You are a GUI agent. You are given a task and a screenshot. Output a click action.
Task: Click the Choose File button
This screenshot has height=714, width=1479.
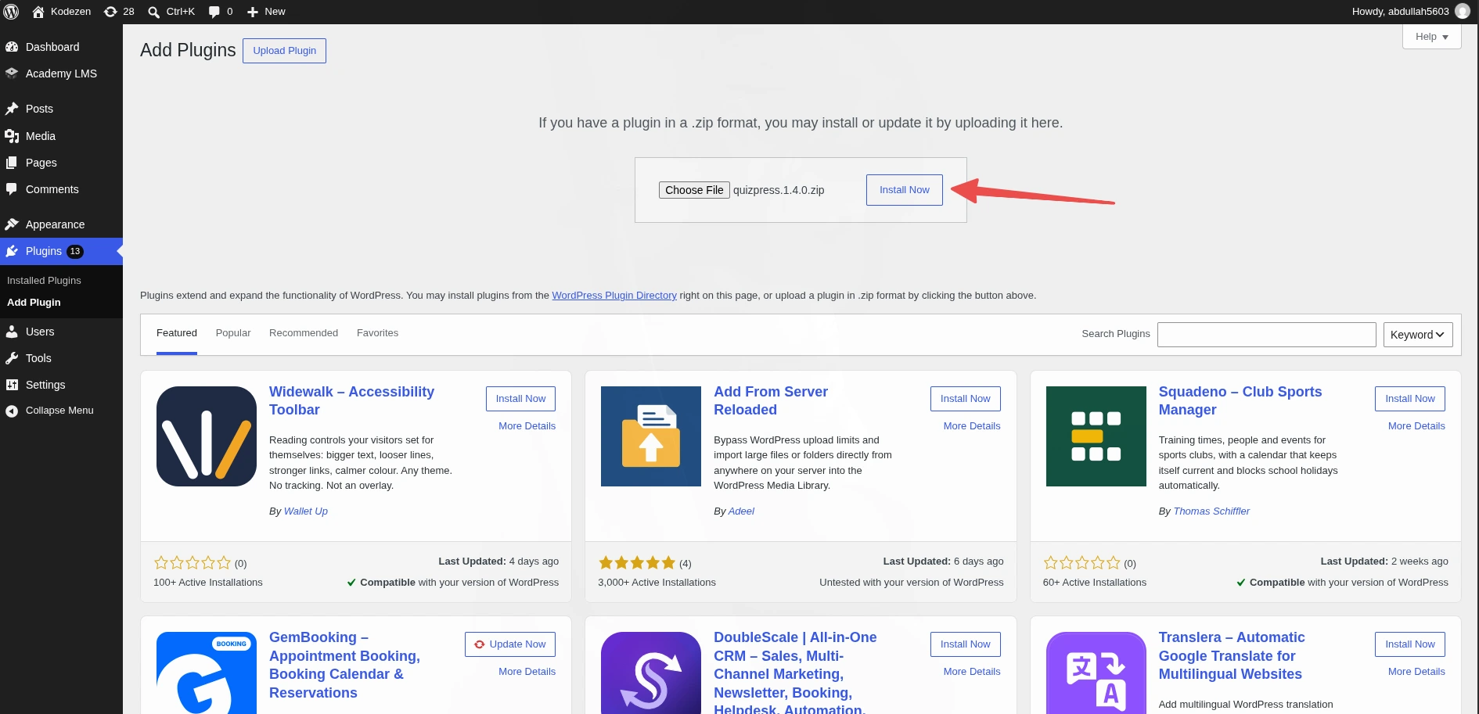click(x=694, y=190)
